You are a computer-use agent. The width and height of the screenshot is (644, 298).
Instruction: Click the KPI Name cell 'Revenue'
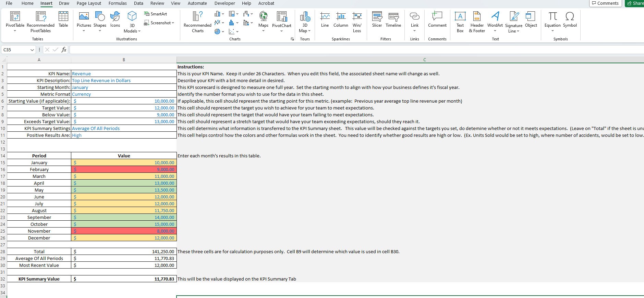pyautogui.click(x=124, y=74)
